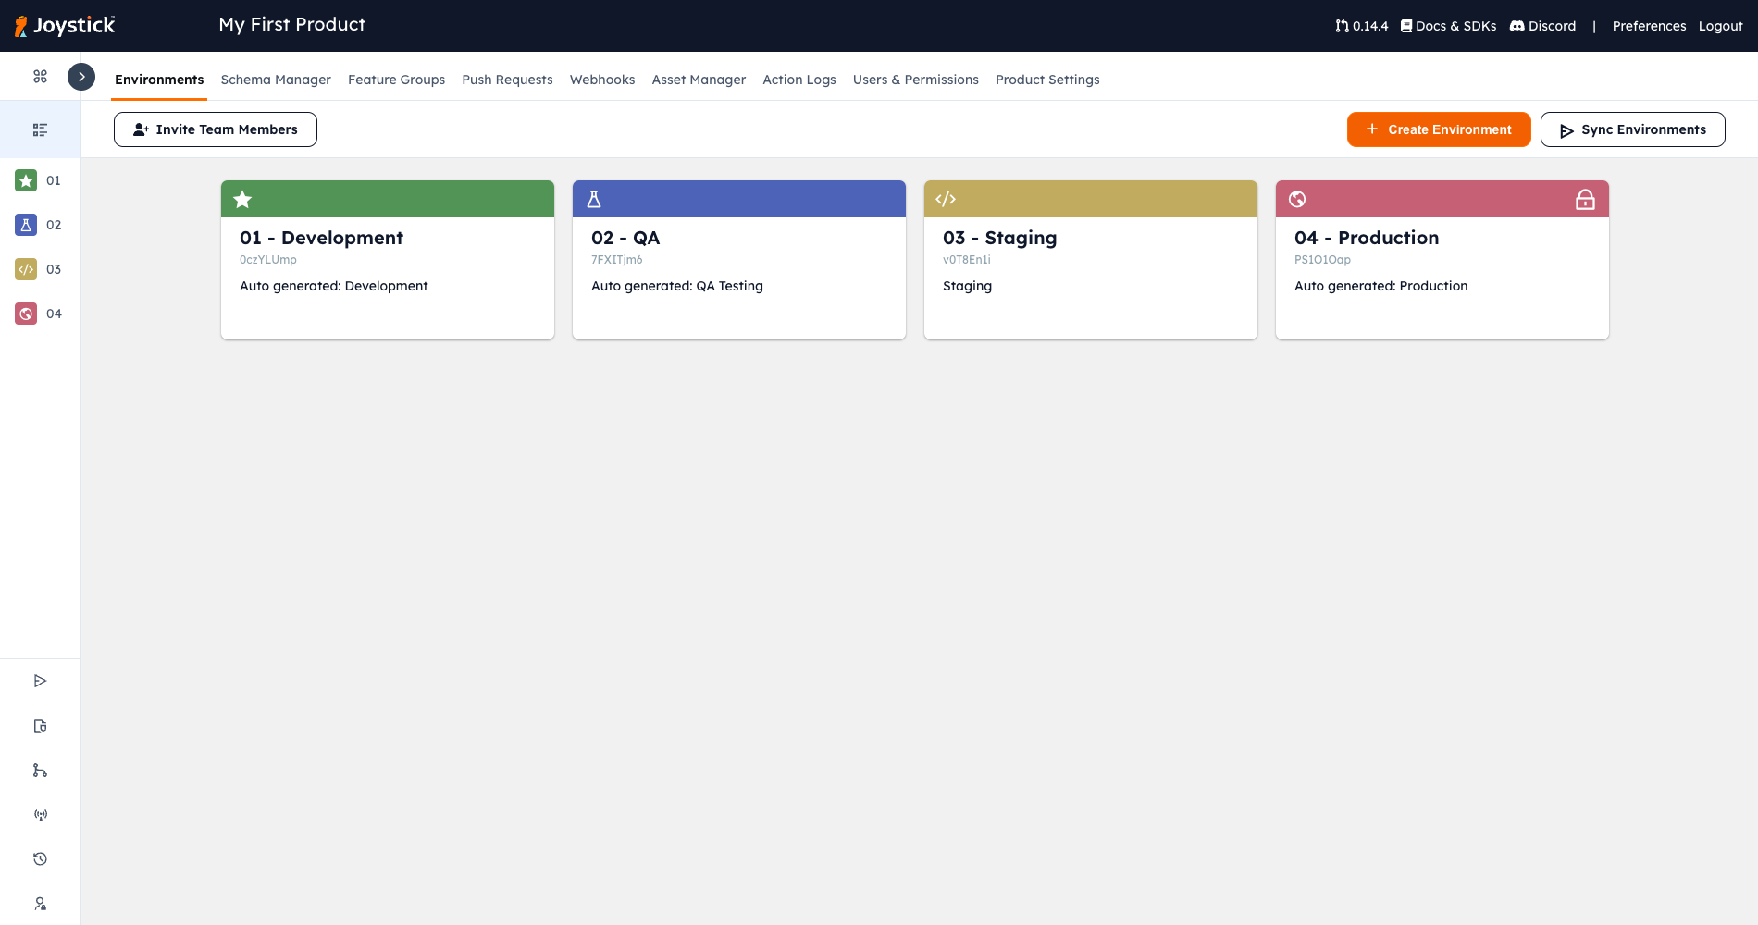
Task: Open the 04 - Production environment title
Action: point(1367,238)
